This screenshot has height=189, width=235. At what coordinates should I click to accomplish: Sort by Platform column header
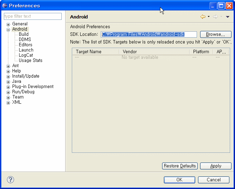click(x=201, y=52)
